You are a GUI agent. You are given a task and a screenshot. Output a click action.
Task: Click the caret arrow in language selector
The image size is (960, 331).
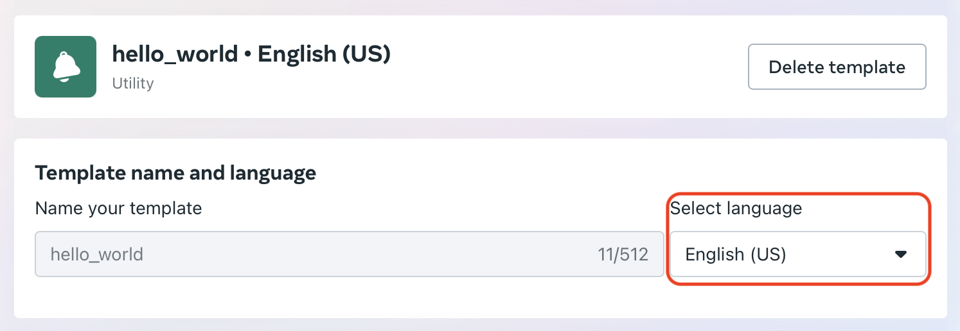click(901, 255)
